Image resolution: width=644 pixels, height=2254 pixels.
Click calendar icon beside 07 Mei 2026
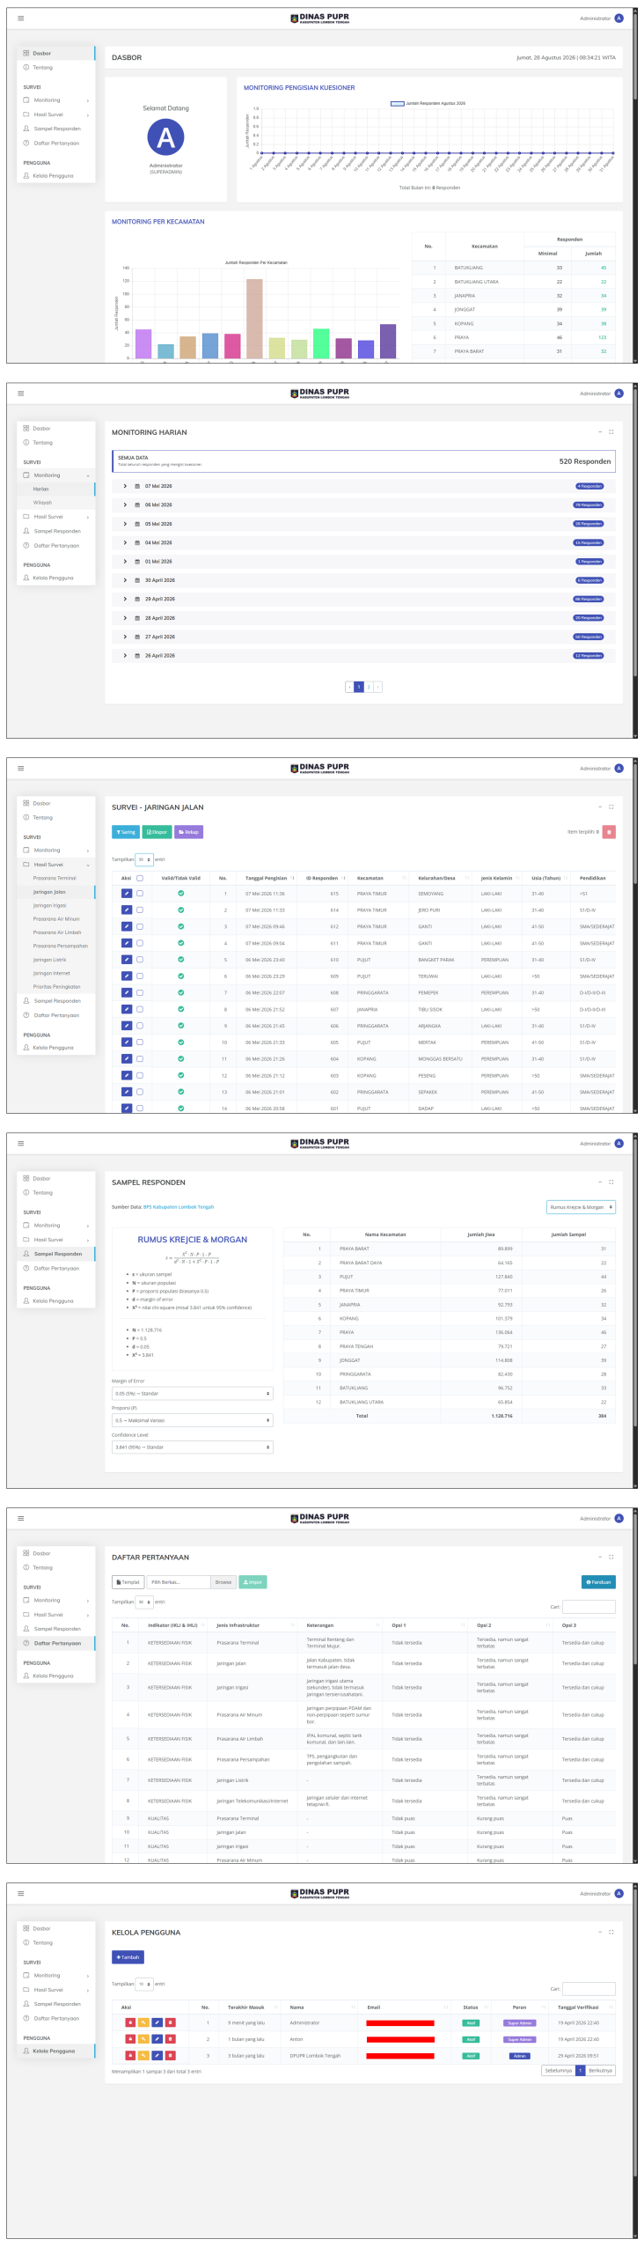pyautogui.click(x=137, y=486)
